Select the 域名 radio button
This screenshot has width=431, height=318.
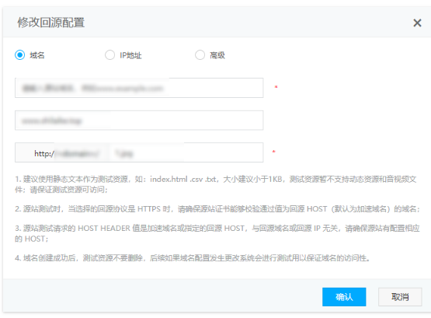[x=19, y=55]
